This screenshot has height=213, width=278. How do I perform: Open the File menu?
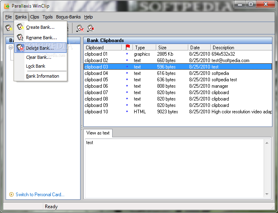[x=8, y=17]
